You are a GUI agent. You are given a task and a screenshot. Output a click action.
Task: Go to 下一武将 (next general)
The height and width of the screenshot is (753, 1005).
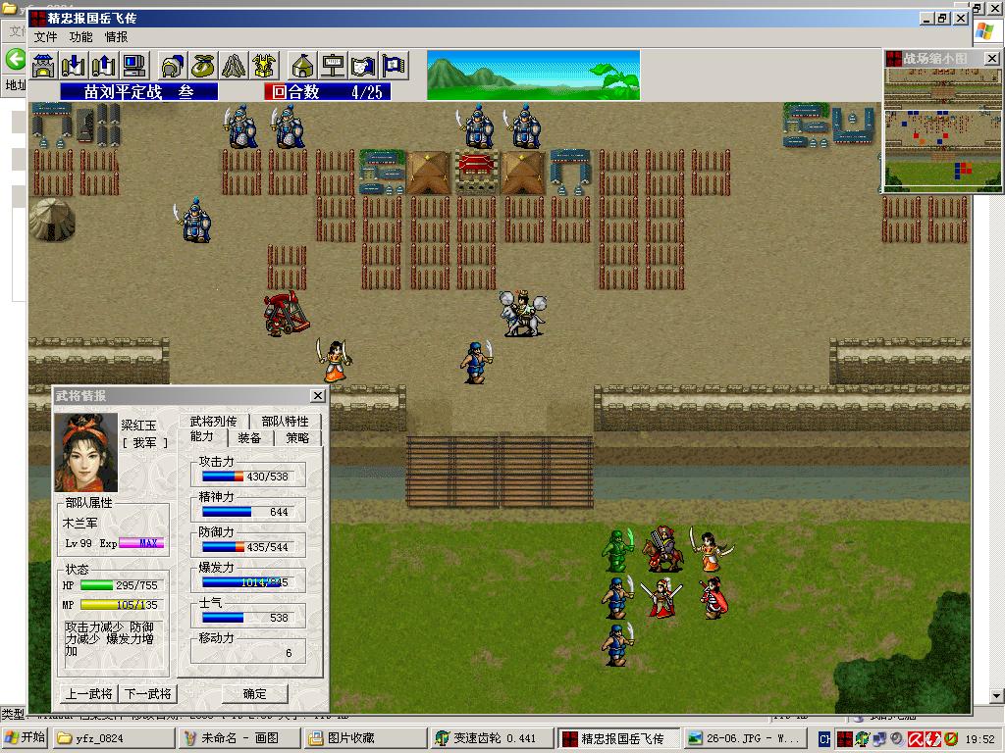148,693
